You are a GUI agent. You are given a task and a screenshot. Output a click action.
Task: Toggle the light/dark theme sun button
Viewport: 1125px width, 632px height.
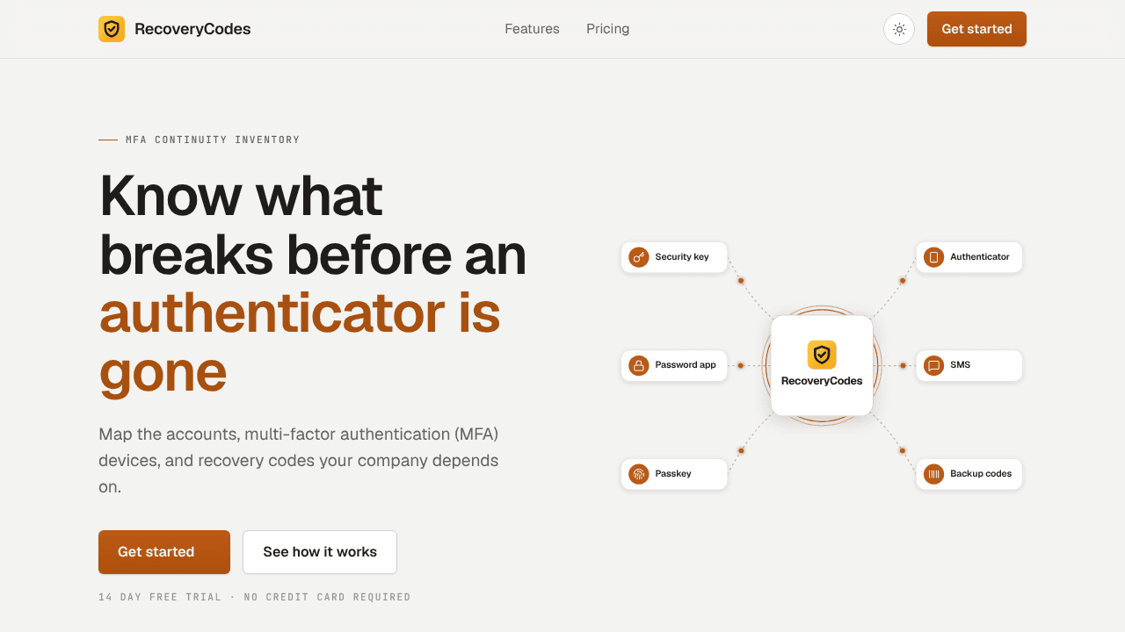tap(899, 29)
